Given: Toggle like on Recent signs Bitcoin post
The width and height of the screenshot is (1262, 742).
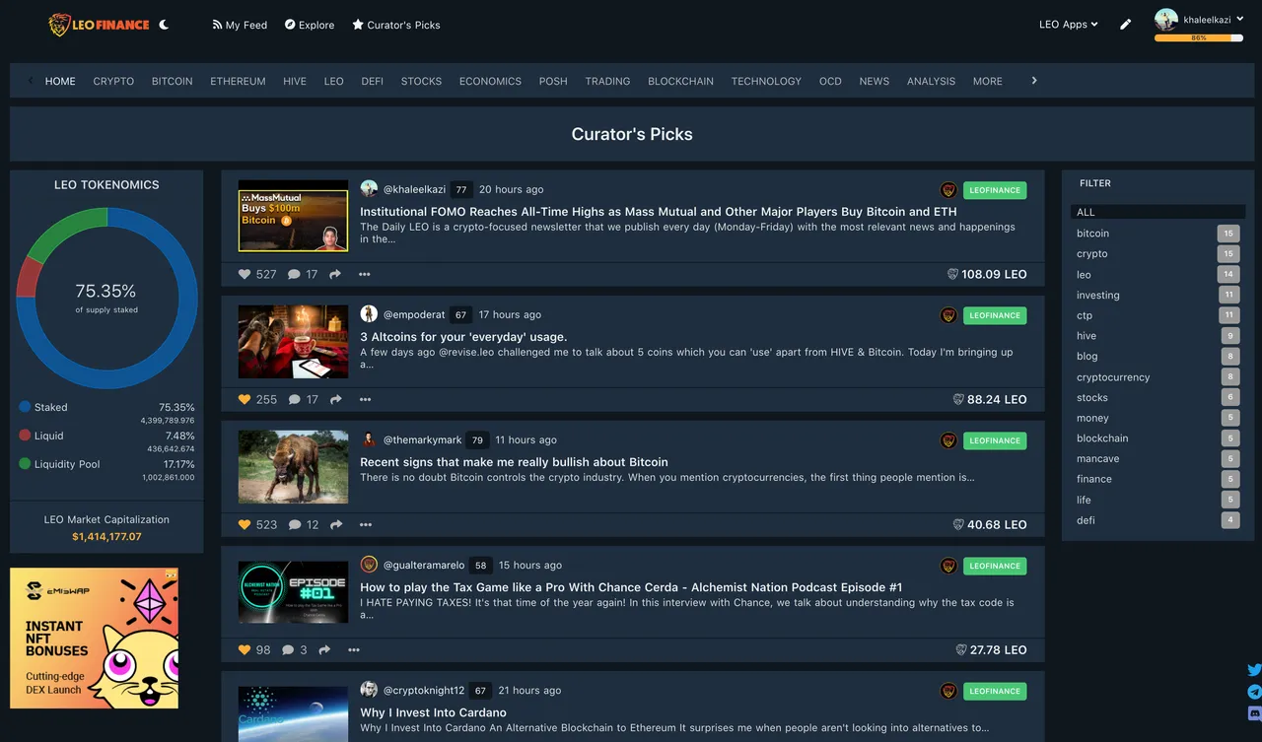Looking at the screenshot, I should tap(245, 524).
